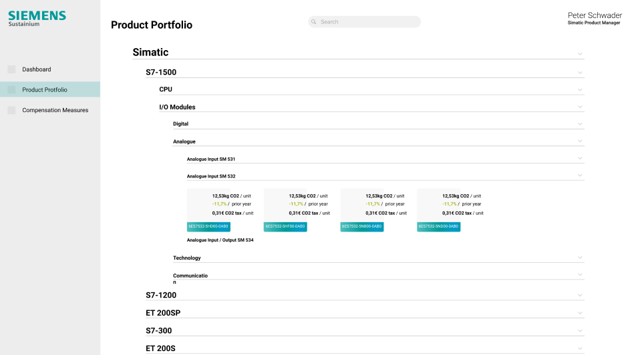This screenshot has height=355, width=632.
Task: Click Simatic Product Manager role text
Action: click(594, 23)
